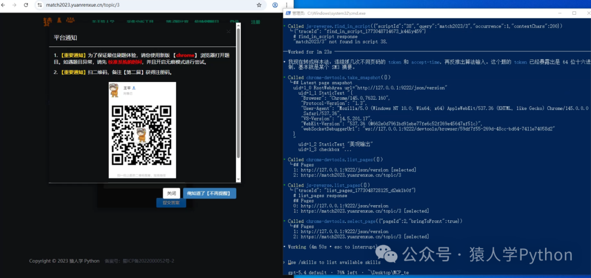This screenshot has width=591, height=278.
Task: Click the "Browser": "Chrome/145.0.7632.160" line
Action: 346,98
